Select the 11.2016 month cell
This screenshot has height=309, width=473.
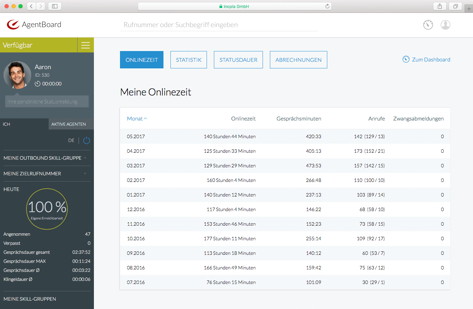click(136, 224)
